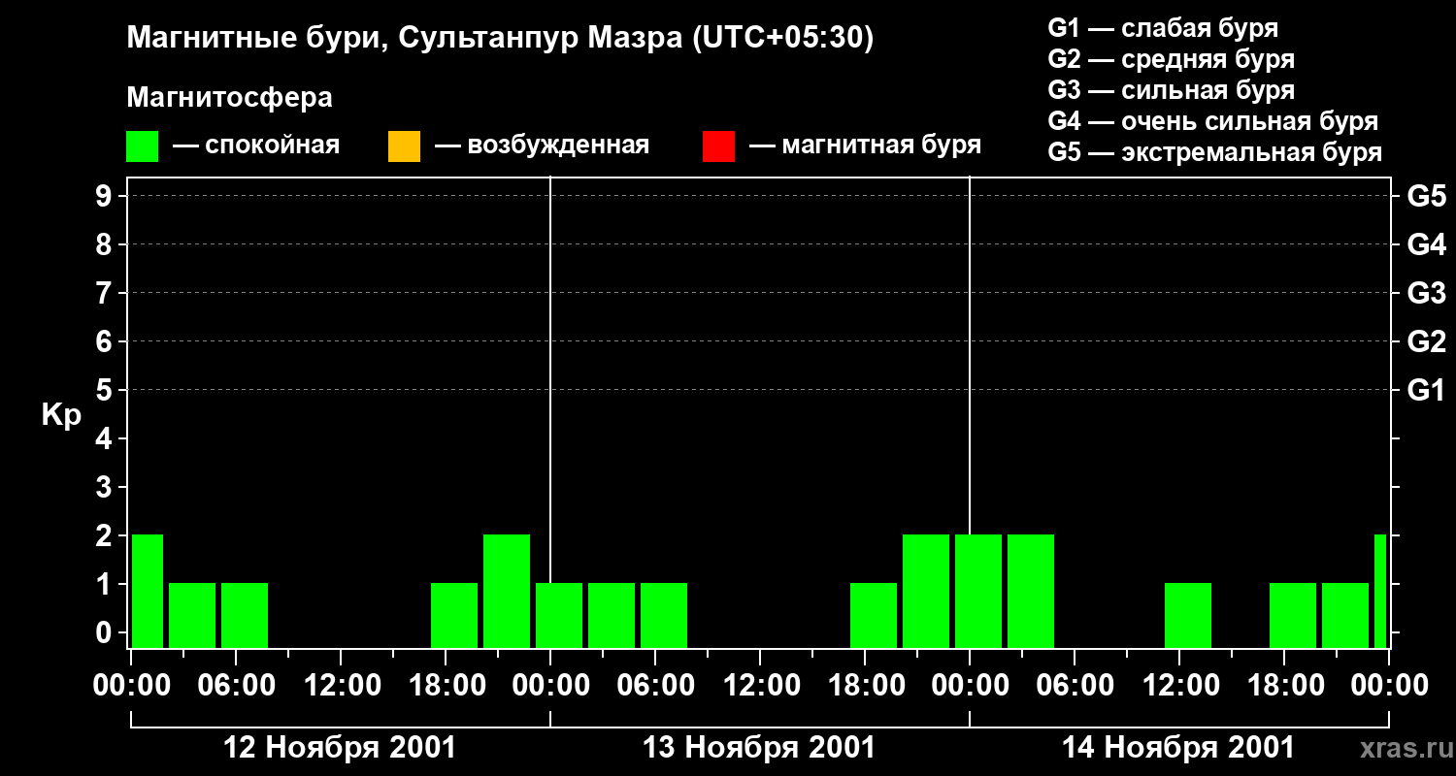Click the Kp axis value '7'
This screenshot has width=1456, height=776.
(x=106, y=293)
